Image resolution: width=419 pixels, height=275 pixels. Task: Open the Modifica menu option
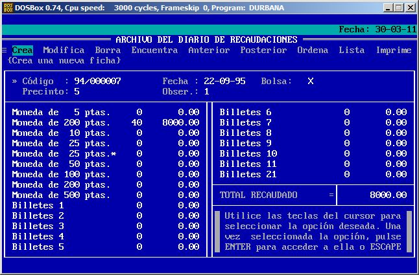pos(64,50)
